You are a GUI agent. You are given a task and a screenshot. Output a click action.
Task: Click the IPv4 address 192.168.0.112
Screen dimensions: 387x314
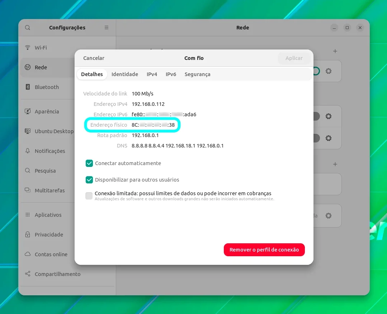point(148,104)
